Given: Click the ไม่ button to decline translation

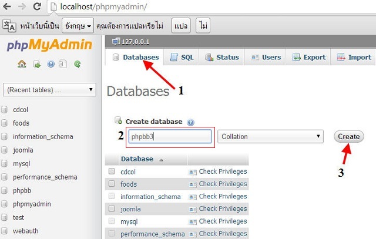Looking at the screenshot, I should coord(203,25).
